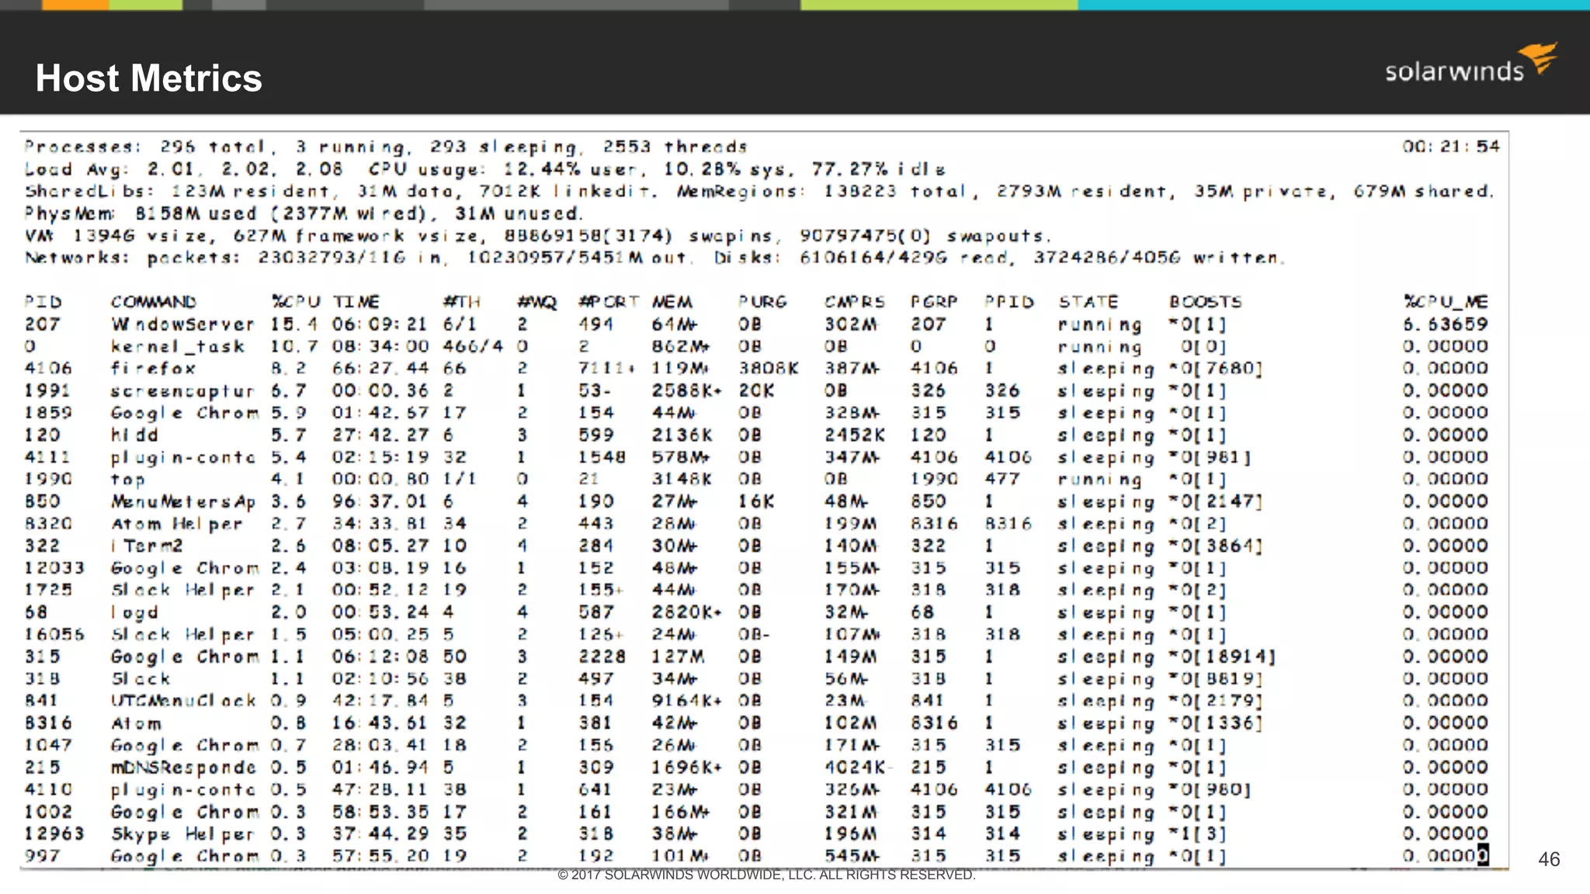
Task: Click the 2017 SolarWinds copyright footer
Action: [766, 875]
